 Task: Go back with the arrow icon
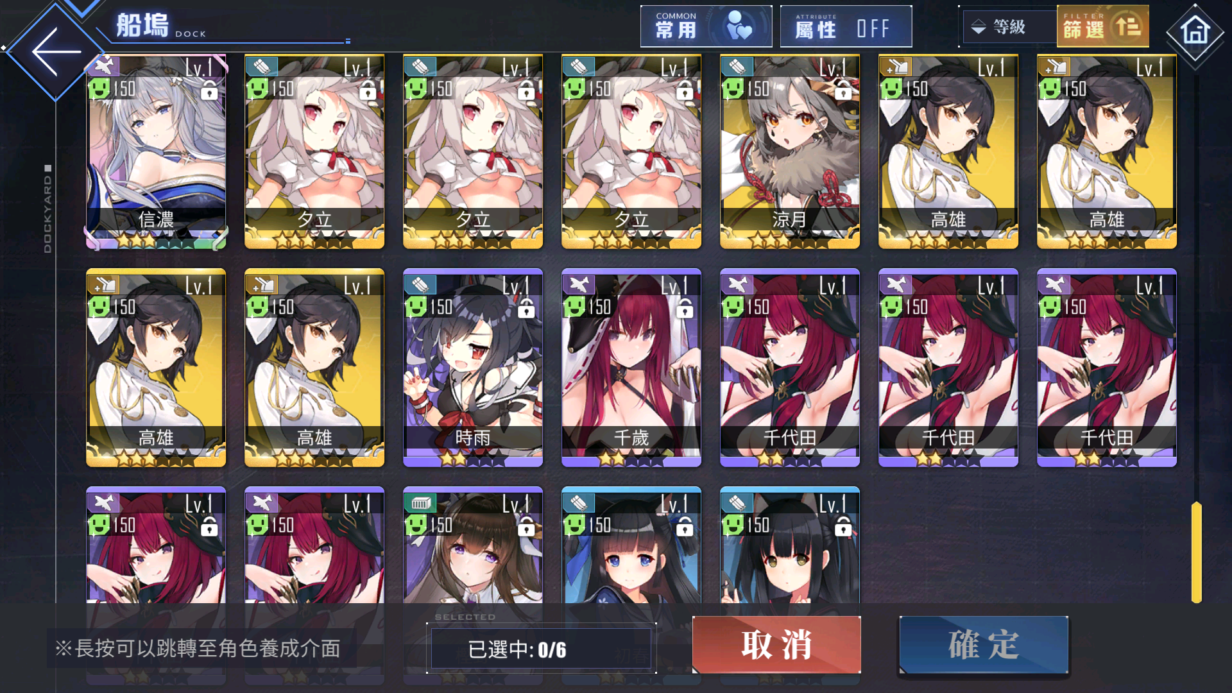56,51
